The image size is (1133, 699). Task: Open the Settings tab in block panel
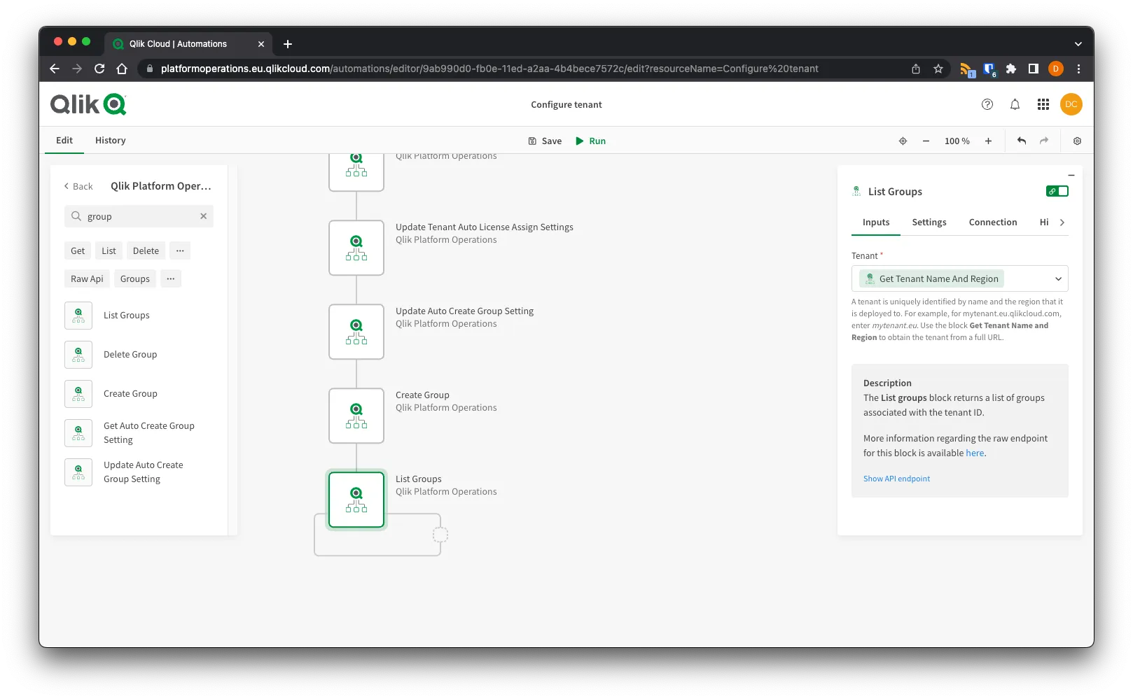[929, 222]
